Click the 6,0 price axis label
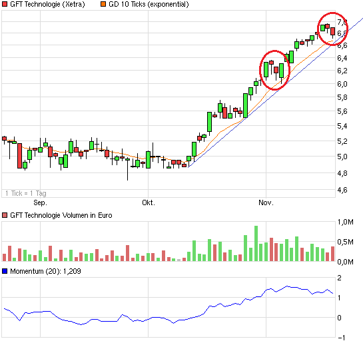This screenshot has width=363, height=343. [x=342, y=84]
